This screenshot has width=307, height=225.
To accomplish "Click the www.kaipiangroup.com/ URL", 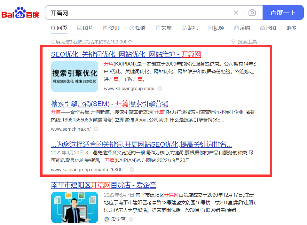I will (129, 89).
